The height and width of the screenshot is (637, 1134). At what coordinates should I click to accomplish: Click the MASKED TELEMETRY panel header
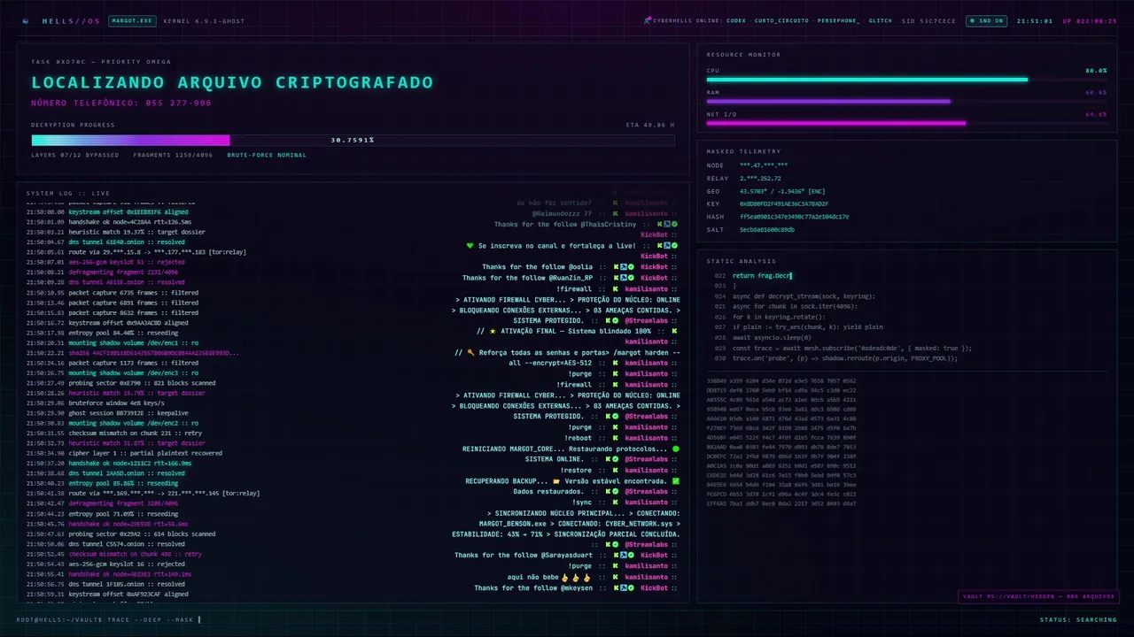click(743, 151)
